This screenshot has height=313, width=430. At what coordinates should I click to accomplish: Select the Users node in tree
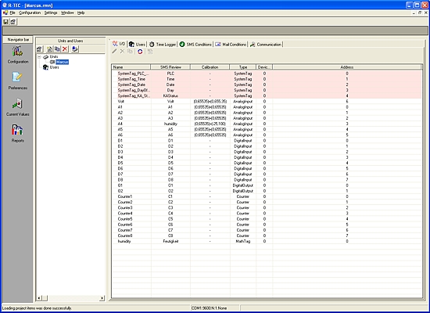point(54,67)
